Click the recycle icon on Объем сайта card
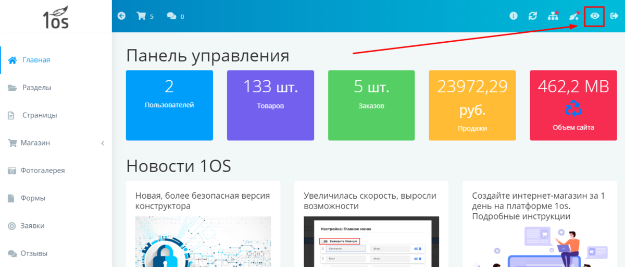Image resolution: width=625 pixels, height=267 pixels. 573,108
